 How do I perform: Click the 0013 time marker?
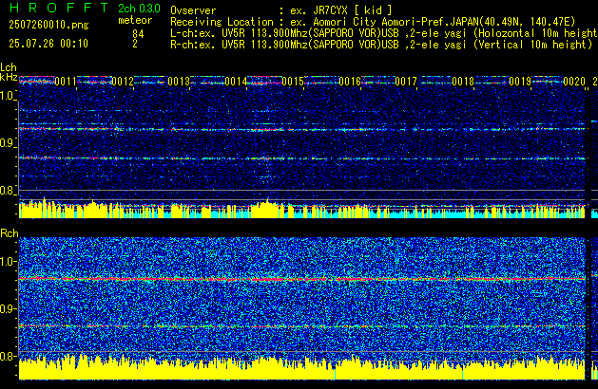tap(179, 82)
